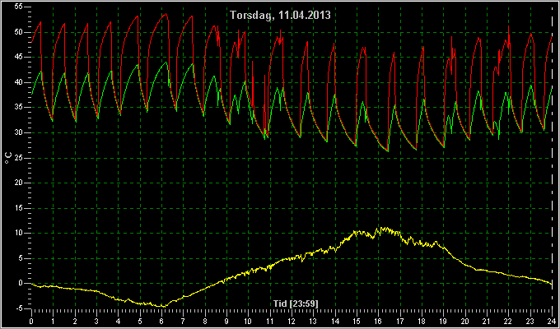Select the 30 degree y-axis label
This screenshot has width=560, height=329.
point(20,132)
